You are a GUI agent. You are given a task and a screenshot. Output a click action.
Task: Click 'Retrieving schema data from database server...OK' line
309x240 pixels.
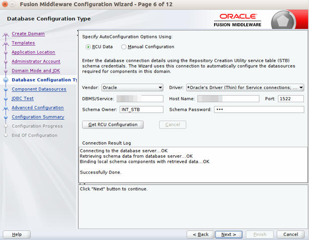click(x=136, y=156)
